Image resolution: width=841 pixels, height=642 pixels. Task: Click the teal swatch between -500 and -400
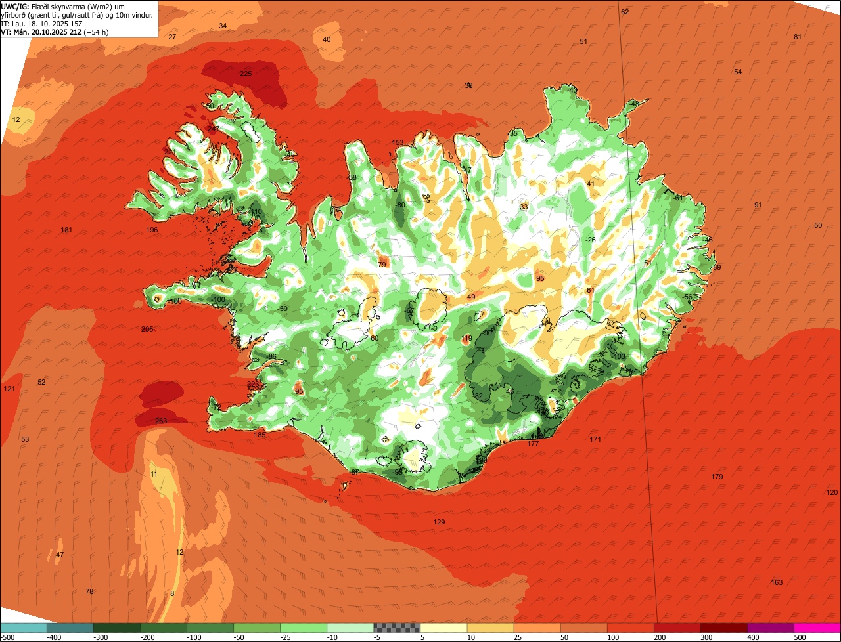click(24, 628)
